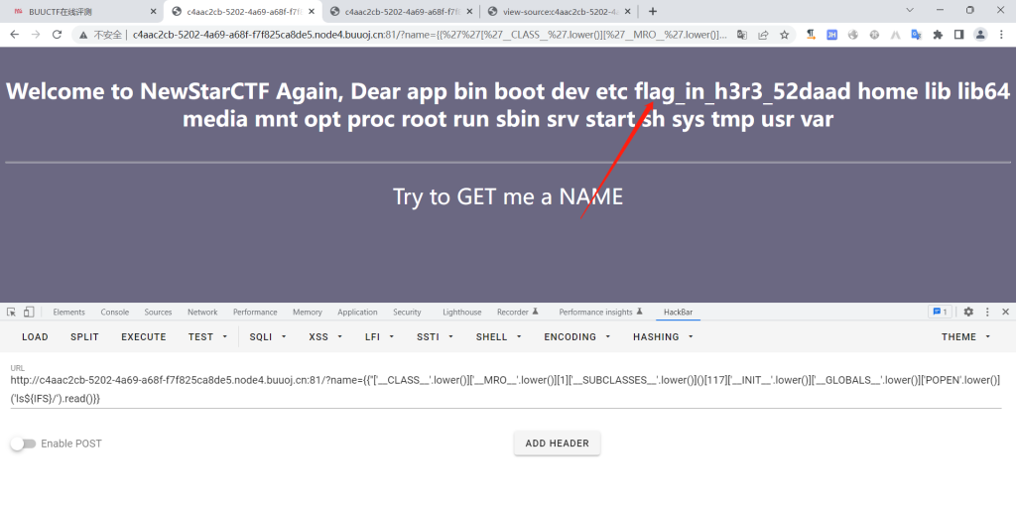Click the EXECUTE button
1016x508 pixels.
[x=144, y=337]
